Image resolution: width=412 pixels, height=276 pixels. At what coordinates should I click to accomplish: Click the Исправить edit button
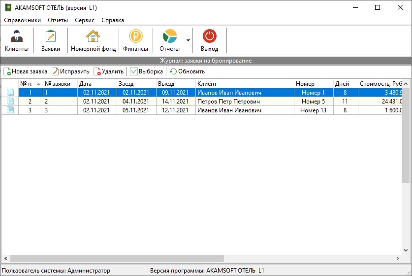coord(70,71)
